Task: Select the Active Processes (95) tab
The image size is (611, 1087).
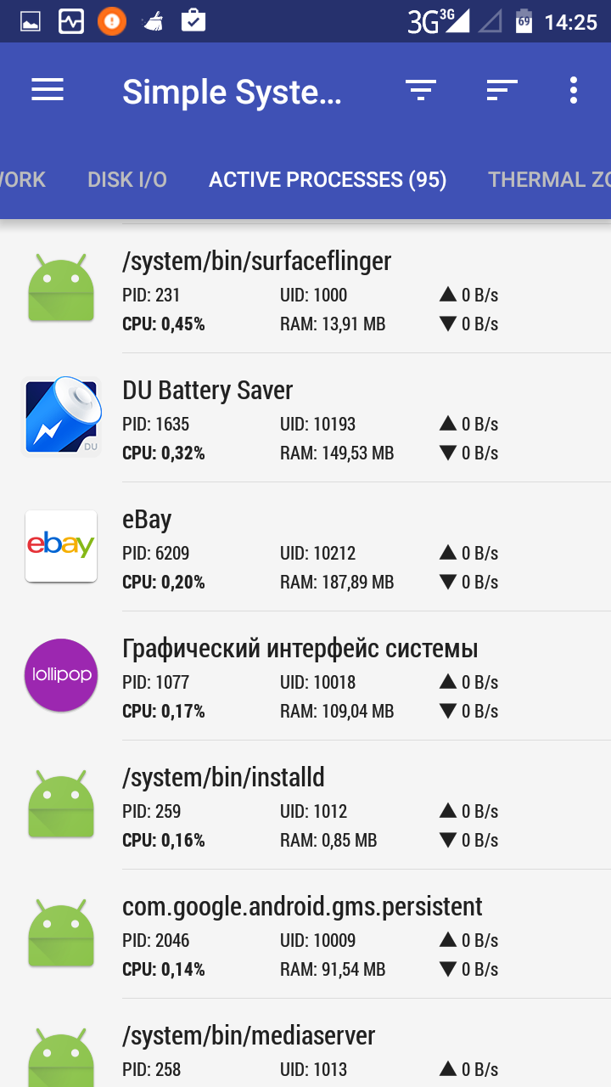Action: click(x=328, y=179)
